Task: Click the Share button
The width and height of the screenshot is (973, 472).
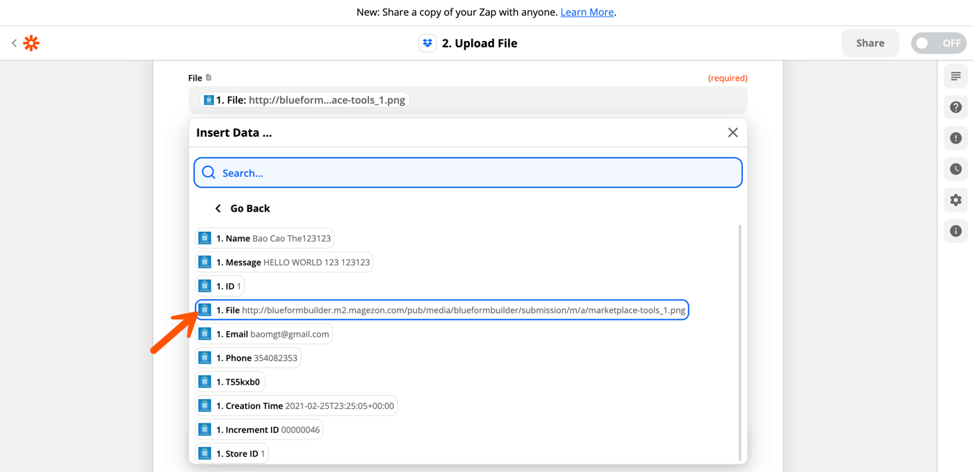Action: [x=870, y=42]
